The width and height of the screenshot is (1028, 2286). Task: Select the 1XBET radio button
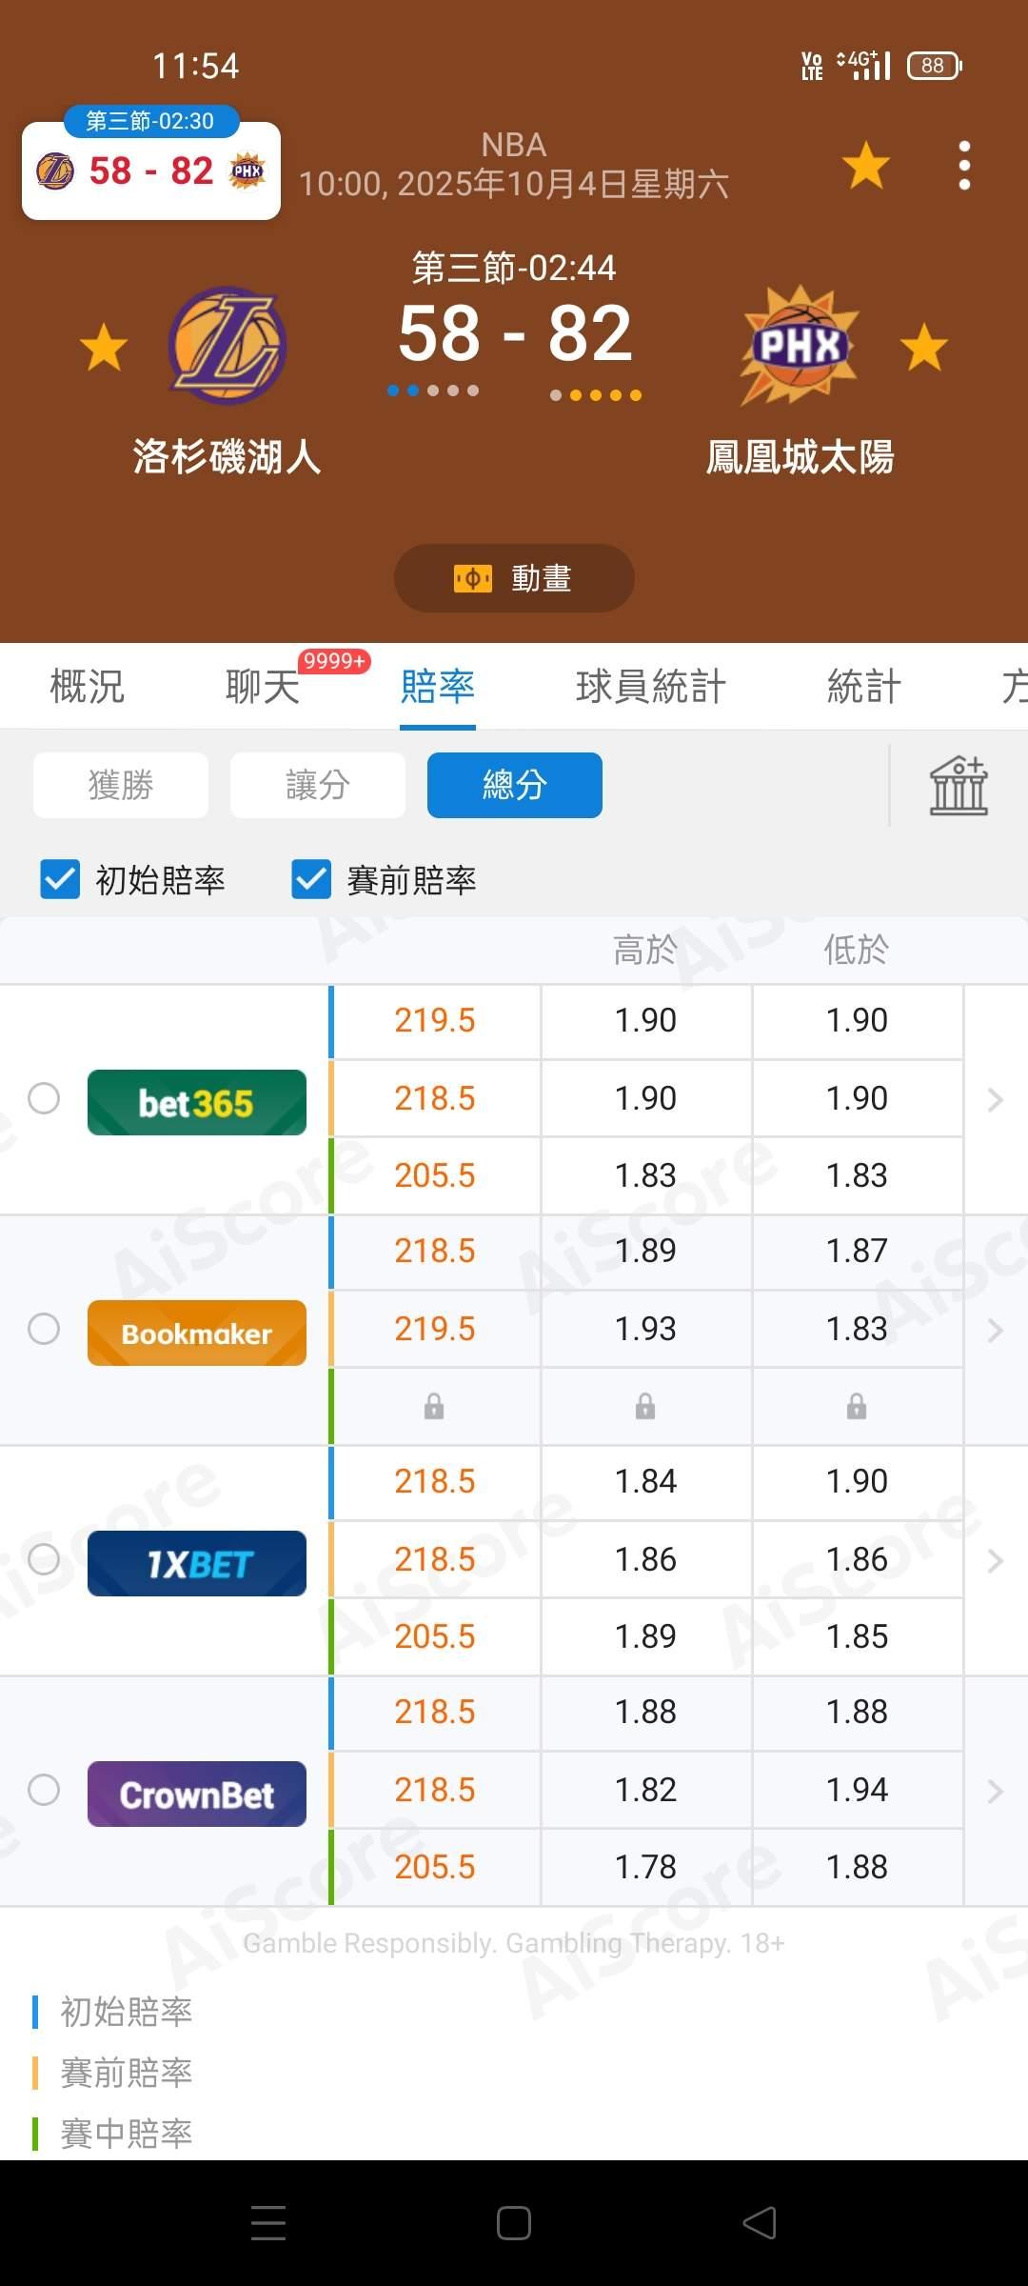pos(44,1559)
